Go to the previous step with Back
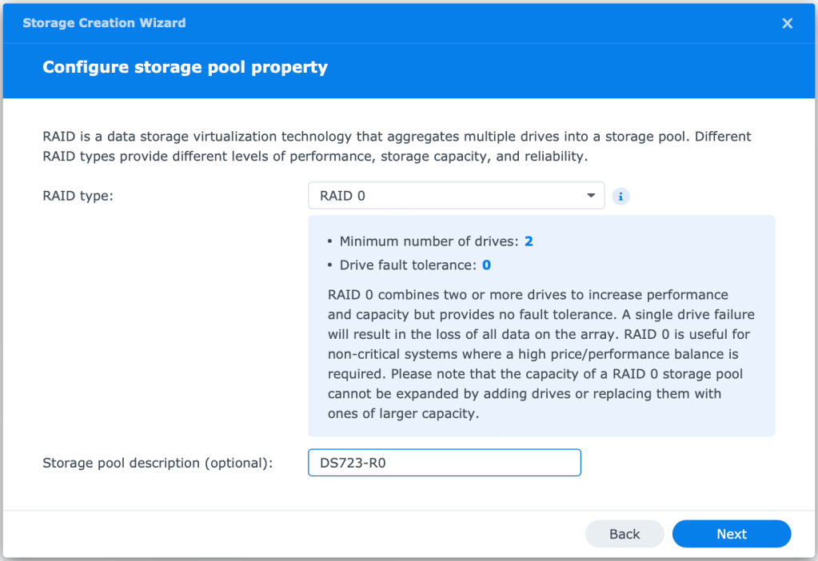Image resolution: width=818 pixels, height=561 pixels. pyautogui.click(x=624, y=534)
